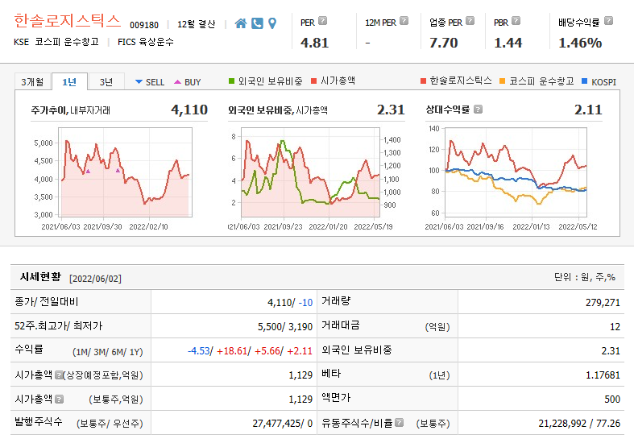Open the help icon next to PER
Image resolution: width=634 pixels, height=443 pixels.
pyautogui.click(x=323, y=21)
